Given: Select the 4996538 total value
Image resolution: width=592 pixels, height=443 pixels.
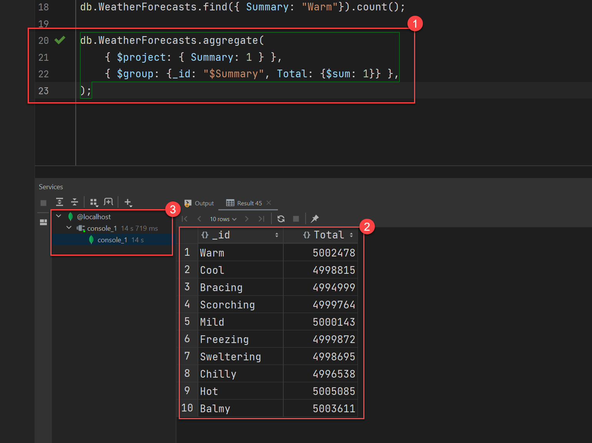Looking at the screenshot, I should 321,374.
